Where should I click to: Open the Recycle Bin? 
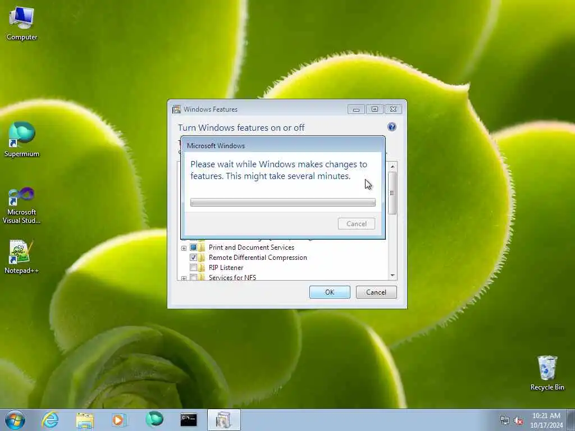[x=547, y=373]
